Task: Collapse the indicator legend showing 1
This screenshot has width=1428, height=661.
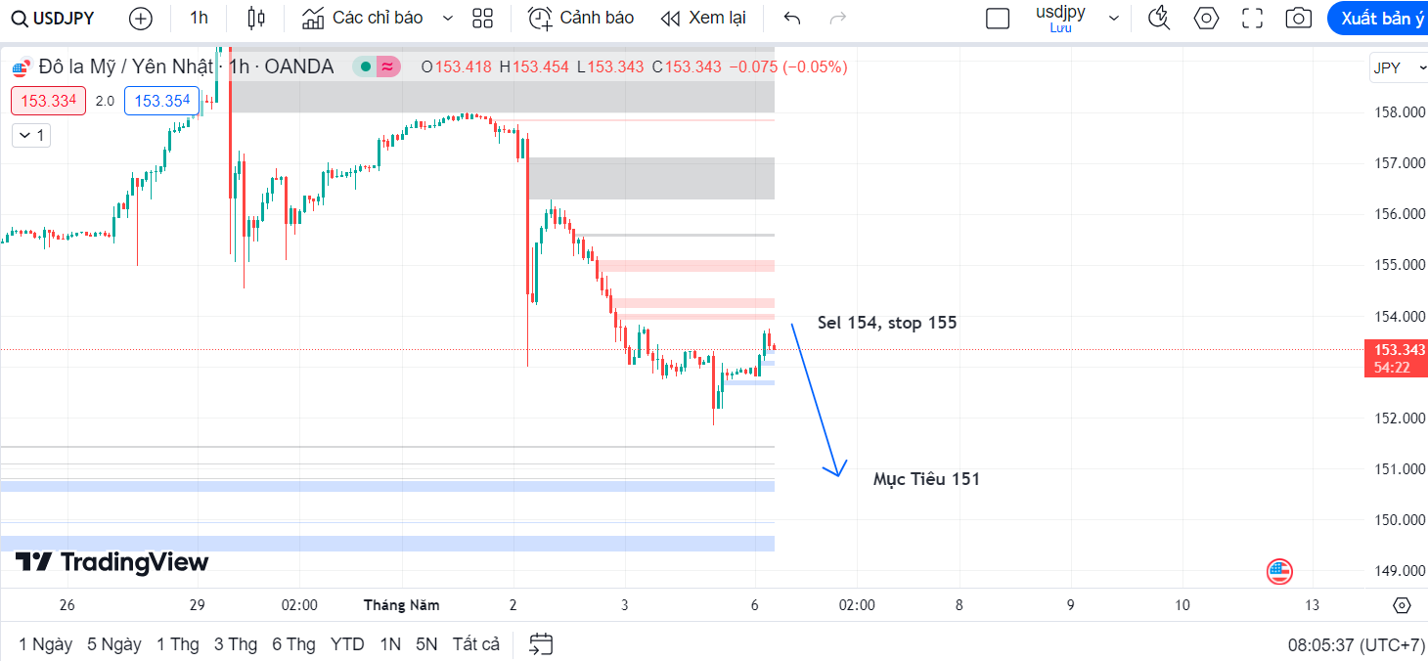Action: click(31, 135)
